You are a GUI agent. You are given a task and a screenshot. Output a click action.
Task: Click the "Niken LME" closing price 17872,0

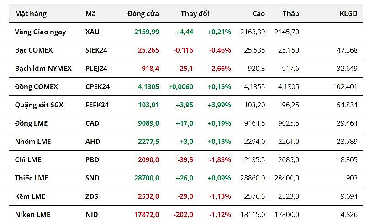coord(146,215)
